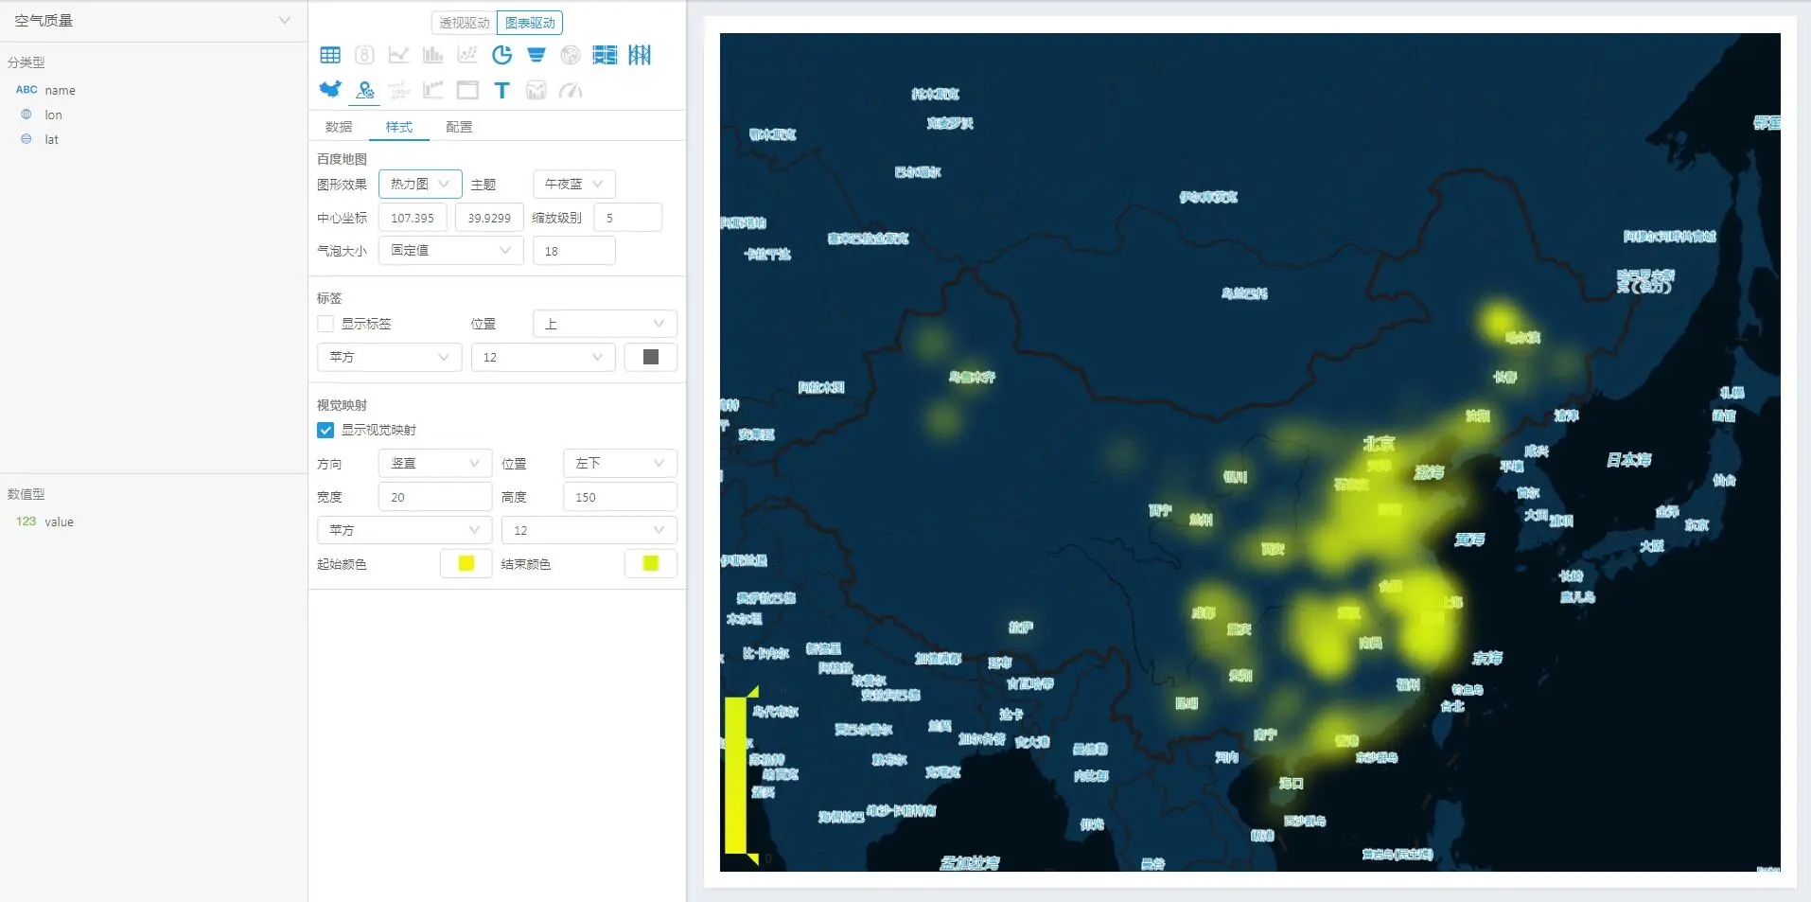
Task: Click the top handle of the visual map bar
Action: click(x=754, y=692)
